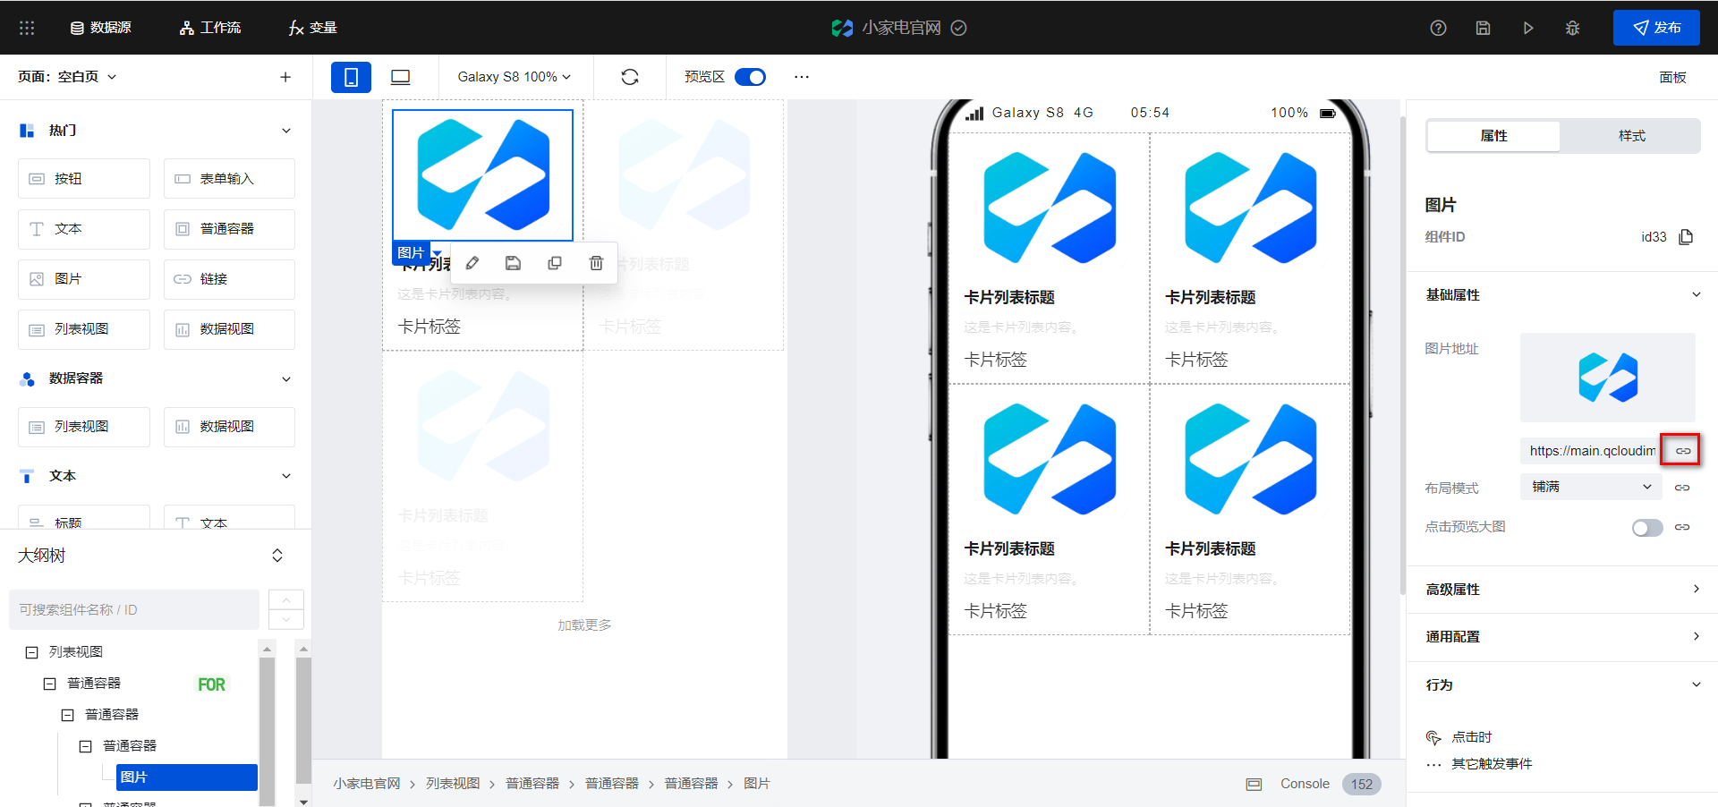1718x807 pixels.
Task: Copy the selected image component
Action: 555,262
